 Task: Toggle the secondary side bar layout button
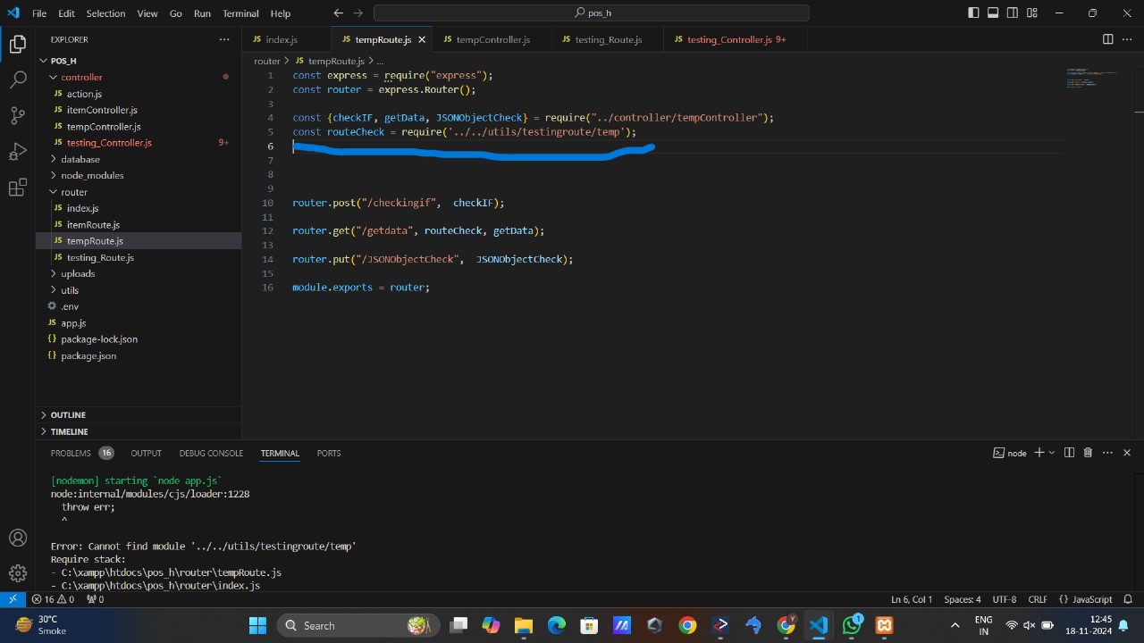[1013, 13]
